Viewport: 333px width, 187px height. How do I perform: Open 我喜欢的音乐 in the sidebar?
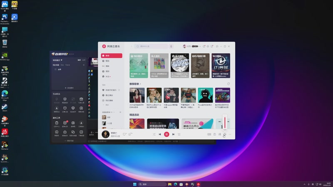[112, 90]
